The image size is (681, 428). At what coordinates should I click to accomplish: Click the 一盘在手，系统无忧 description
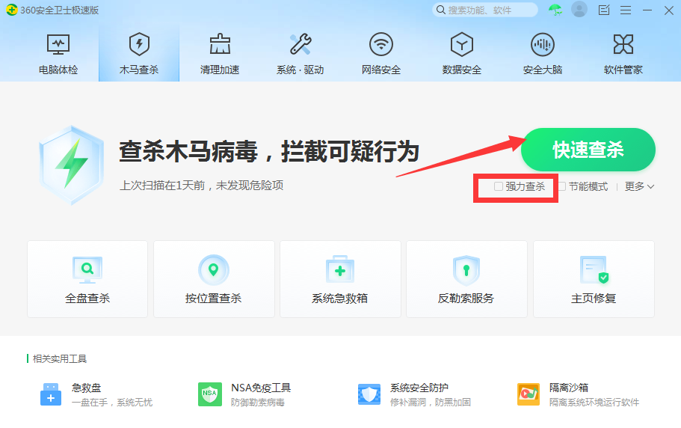[112, 403]
